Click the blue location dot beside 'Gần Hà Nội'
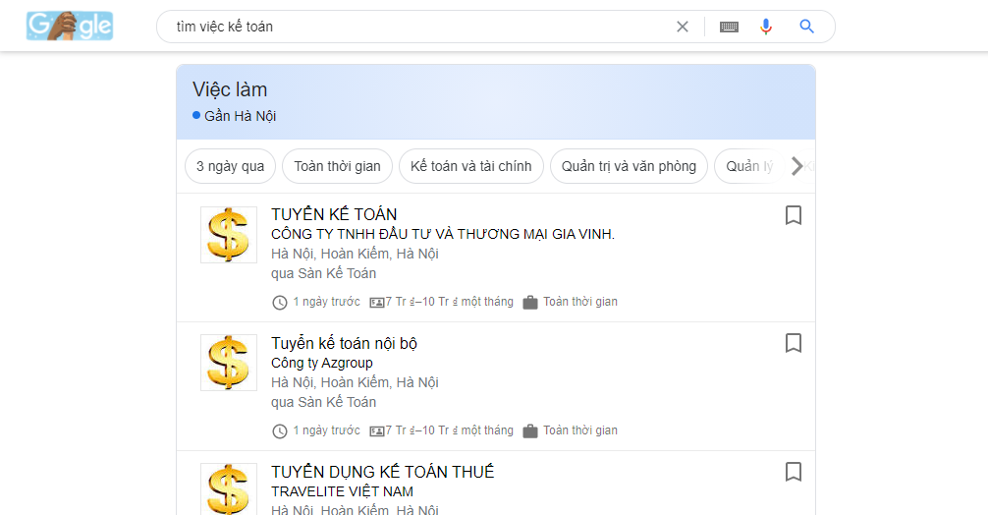The image size is (988, 515). pos(196,115)
